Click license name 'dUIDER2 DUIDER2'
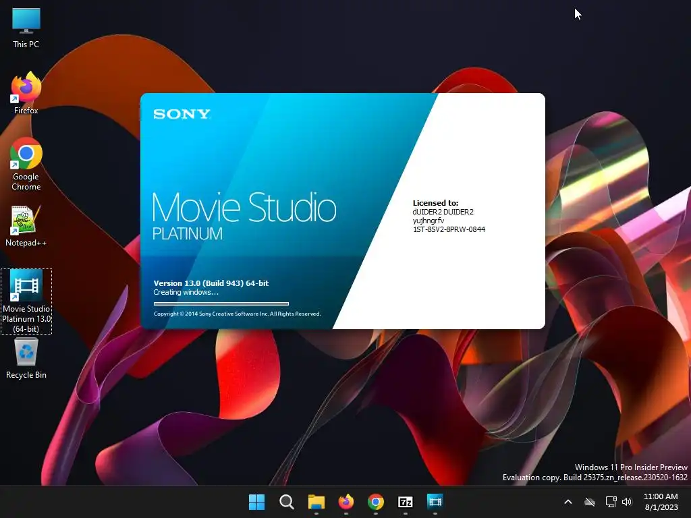The width and height of the screenshot is (691, 518). click(x=443, y=212)
